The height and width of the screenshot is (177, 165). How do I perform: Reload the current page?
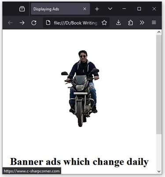coord(34,23)
